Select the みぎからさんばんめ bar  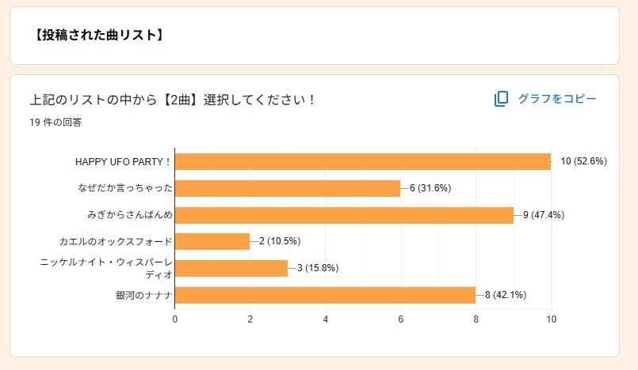pos(344,215)
